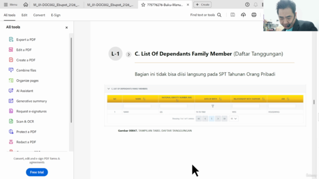The image size is (319, 179).
Task: Click the HOUSEWIVES table cell
Action: [274, 112]
